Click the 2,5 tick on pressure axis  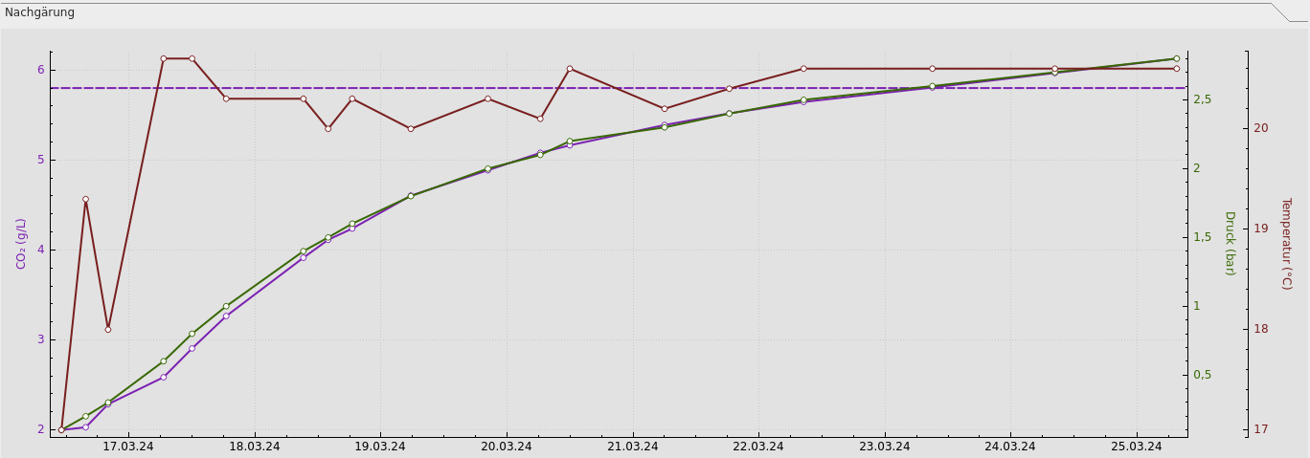(x=1202, y=99)
